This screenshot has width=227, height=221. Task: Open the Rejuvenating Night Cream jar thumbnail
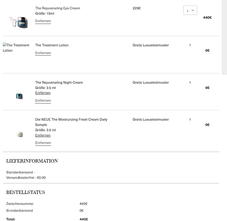(x=19, y=96)
